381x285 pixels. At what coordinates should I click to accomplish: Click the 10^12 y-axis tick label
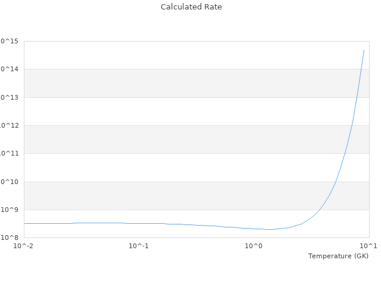tap(10, 125)
